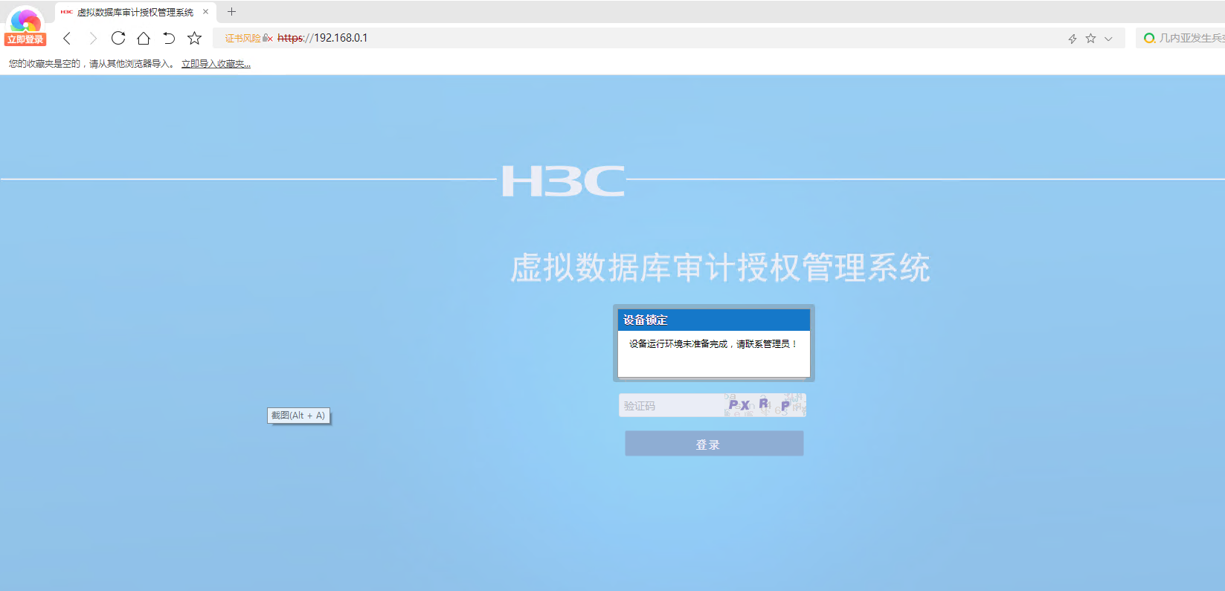The image size is (1225, 591).
Task: Open a new browser tab
Action: [x=231, y=12]
